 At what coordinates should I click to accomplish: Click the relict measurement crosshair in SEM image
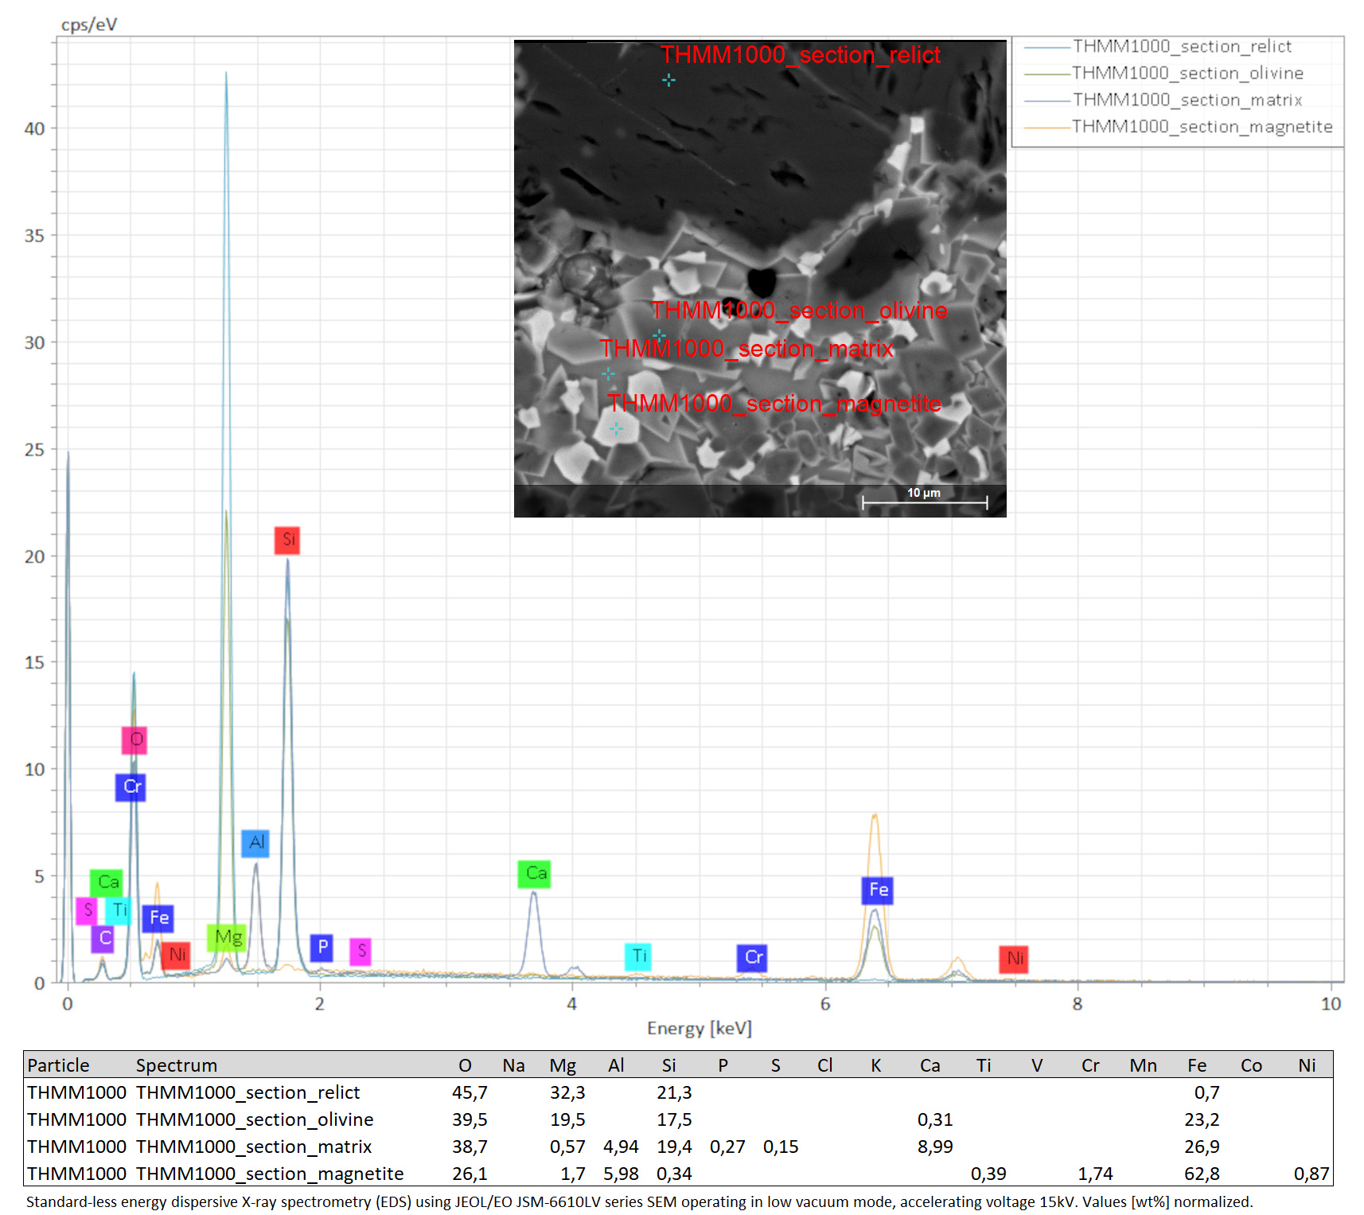(x=668, y=80)
